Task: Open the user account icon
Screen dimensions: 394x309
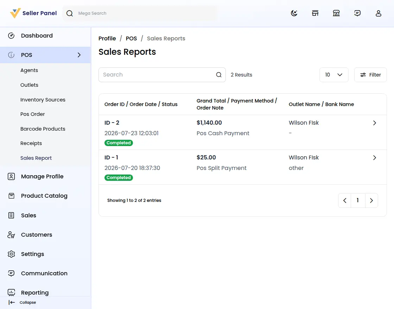Action: pos(379,13)
